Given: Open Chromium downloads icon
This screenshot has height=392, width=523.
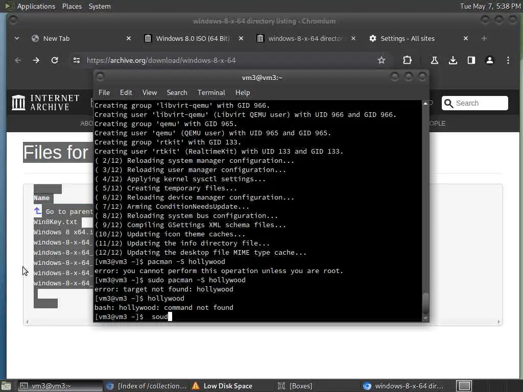Looking at the screenshot, I should point(453,60).
